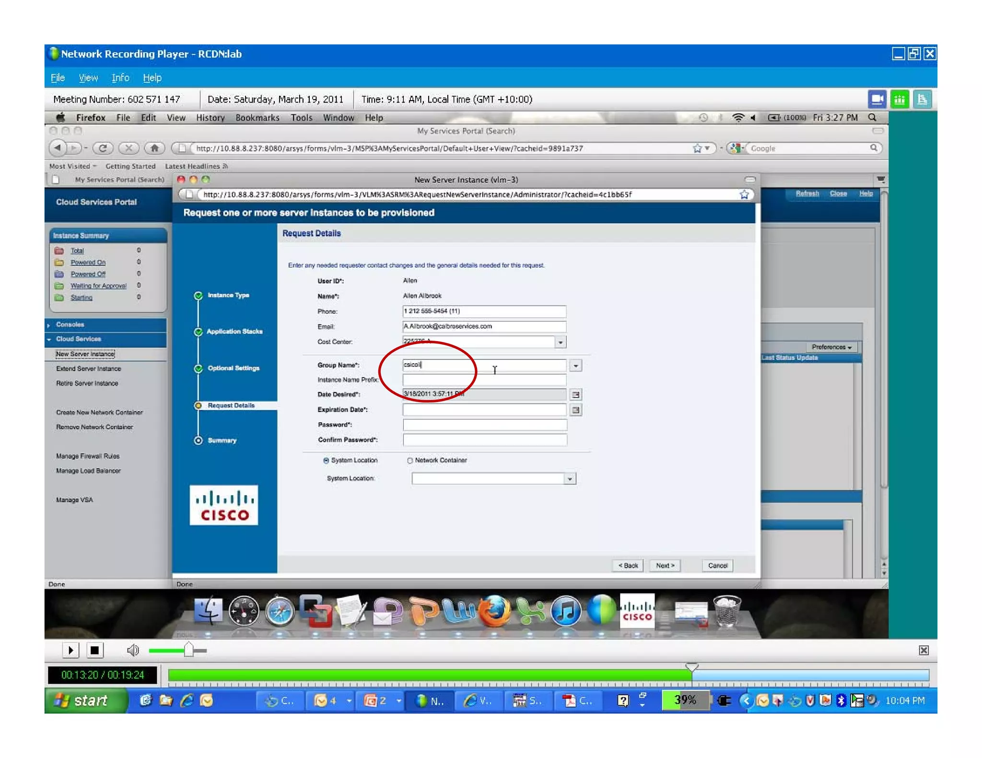This screenshot has height=758, width=982.
Task: Open the calendar picker for Date Desired
Action: pos(576,395)
